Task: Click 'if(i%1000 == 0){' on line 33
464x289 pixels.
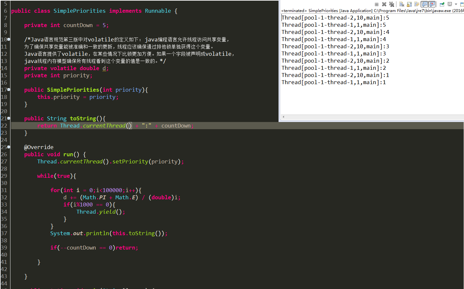Action: 89,205
